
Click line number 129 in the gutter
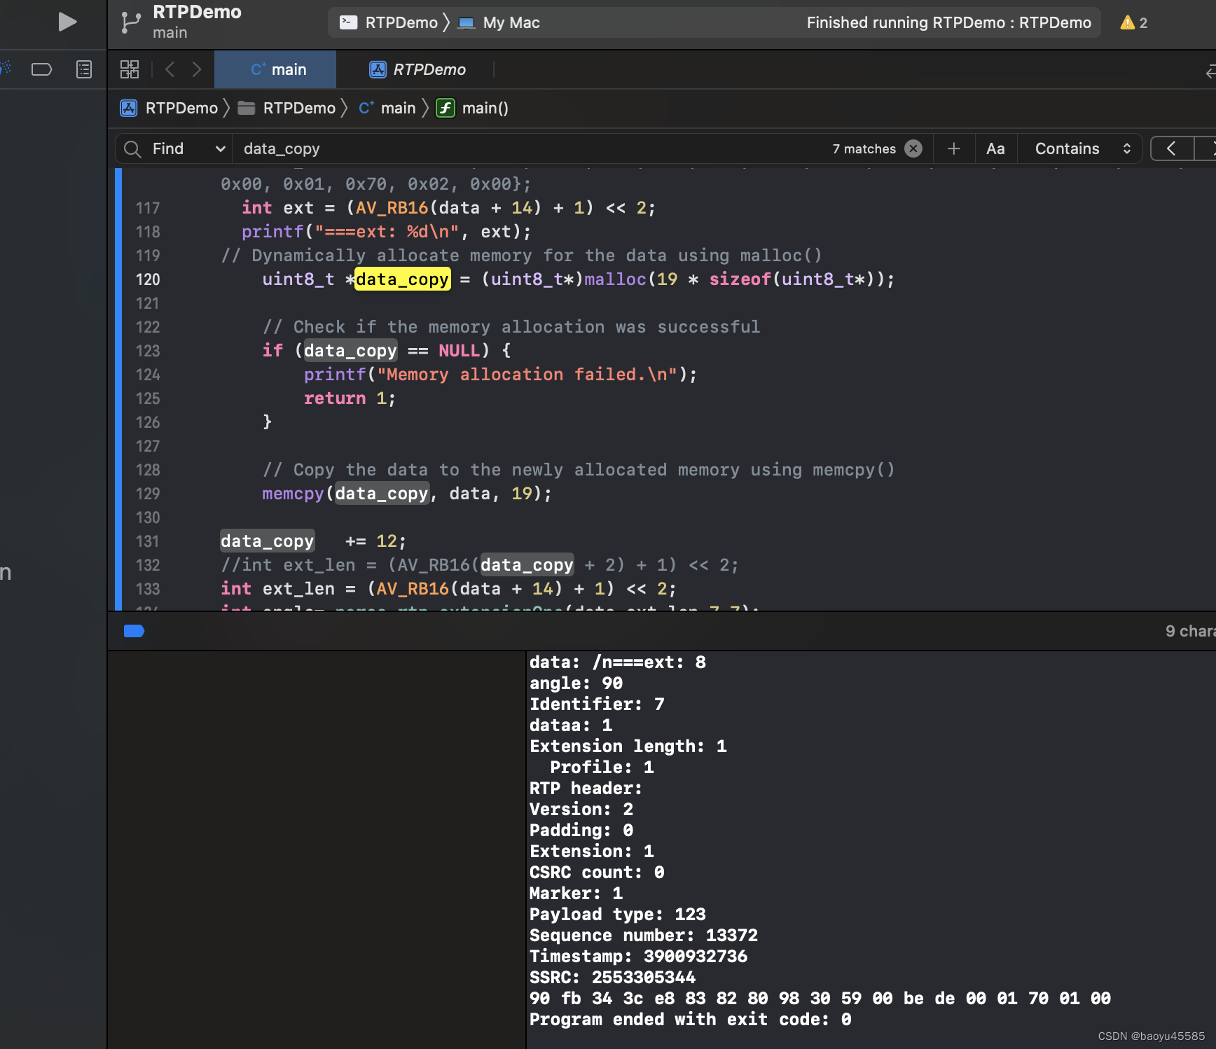148,494
